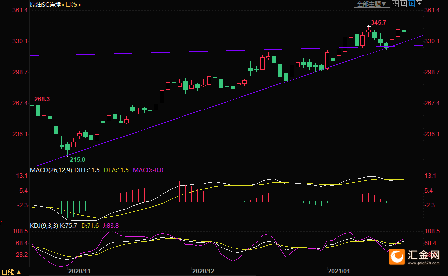Click 361.4 on the right price axis
The image size is (448, 276).
(432, 10)
